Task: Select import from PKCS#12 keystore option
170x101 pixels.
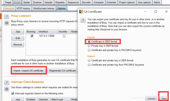Action: [x=89, y=65]
